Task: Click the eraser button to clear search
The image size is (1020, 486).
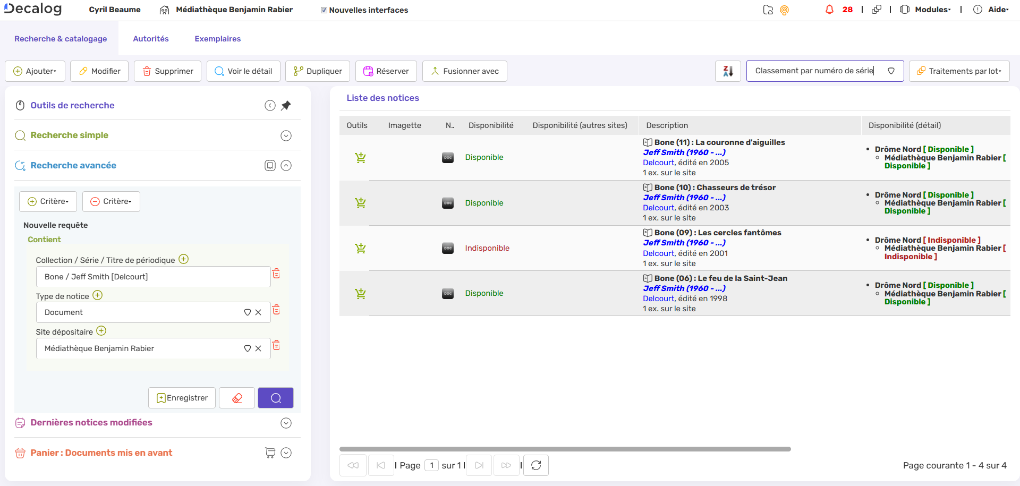Action: point(237,398)
